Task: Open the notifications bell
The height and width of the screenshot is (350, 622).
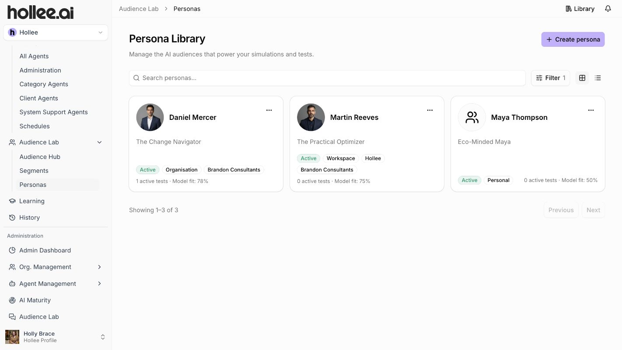Action: pyautogui.click(x=608, y=9)
